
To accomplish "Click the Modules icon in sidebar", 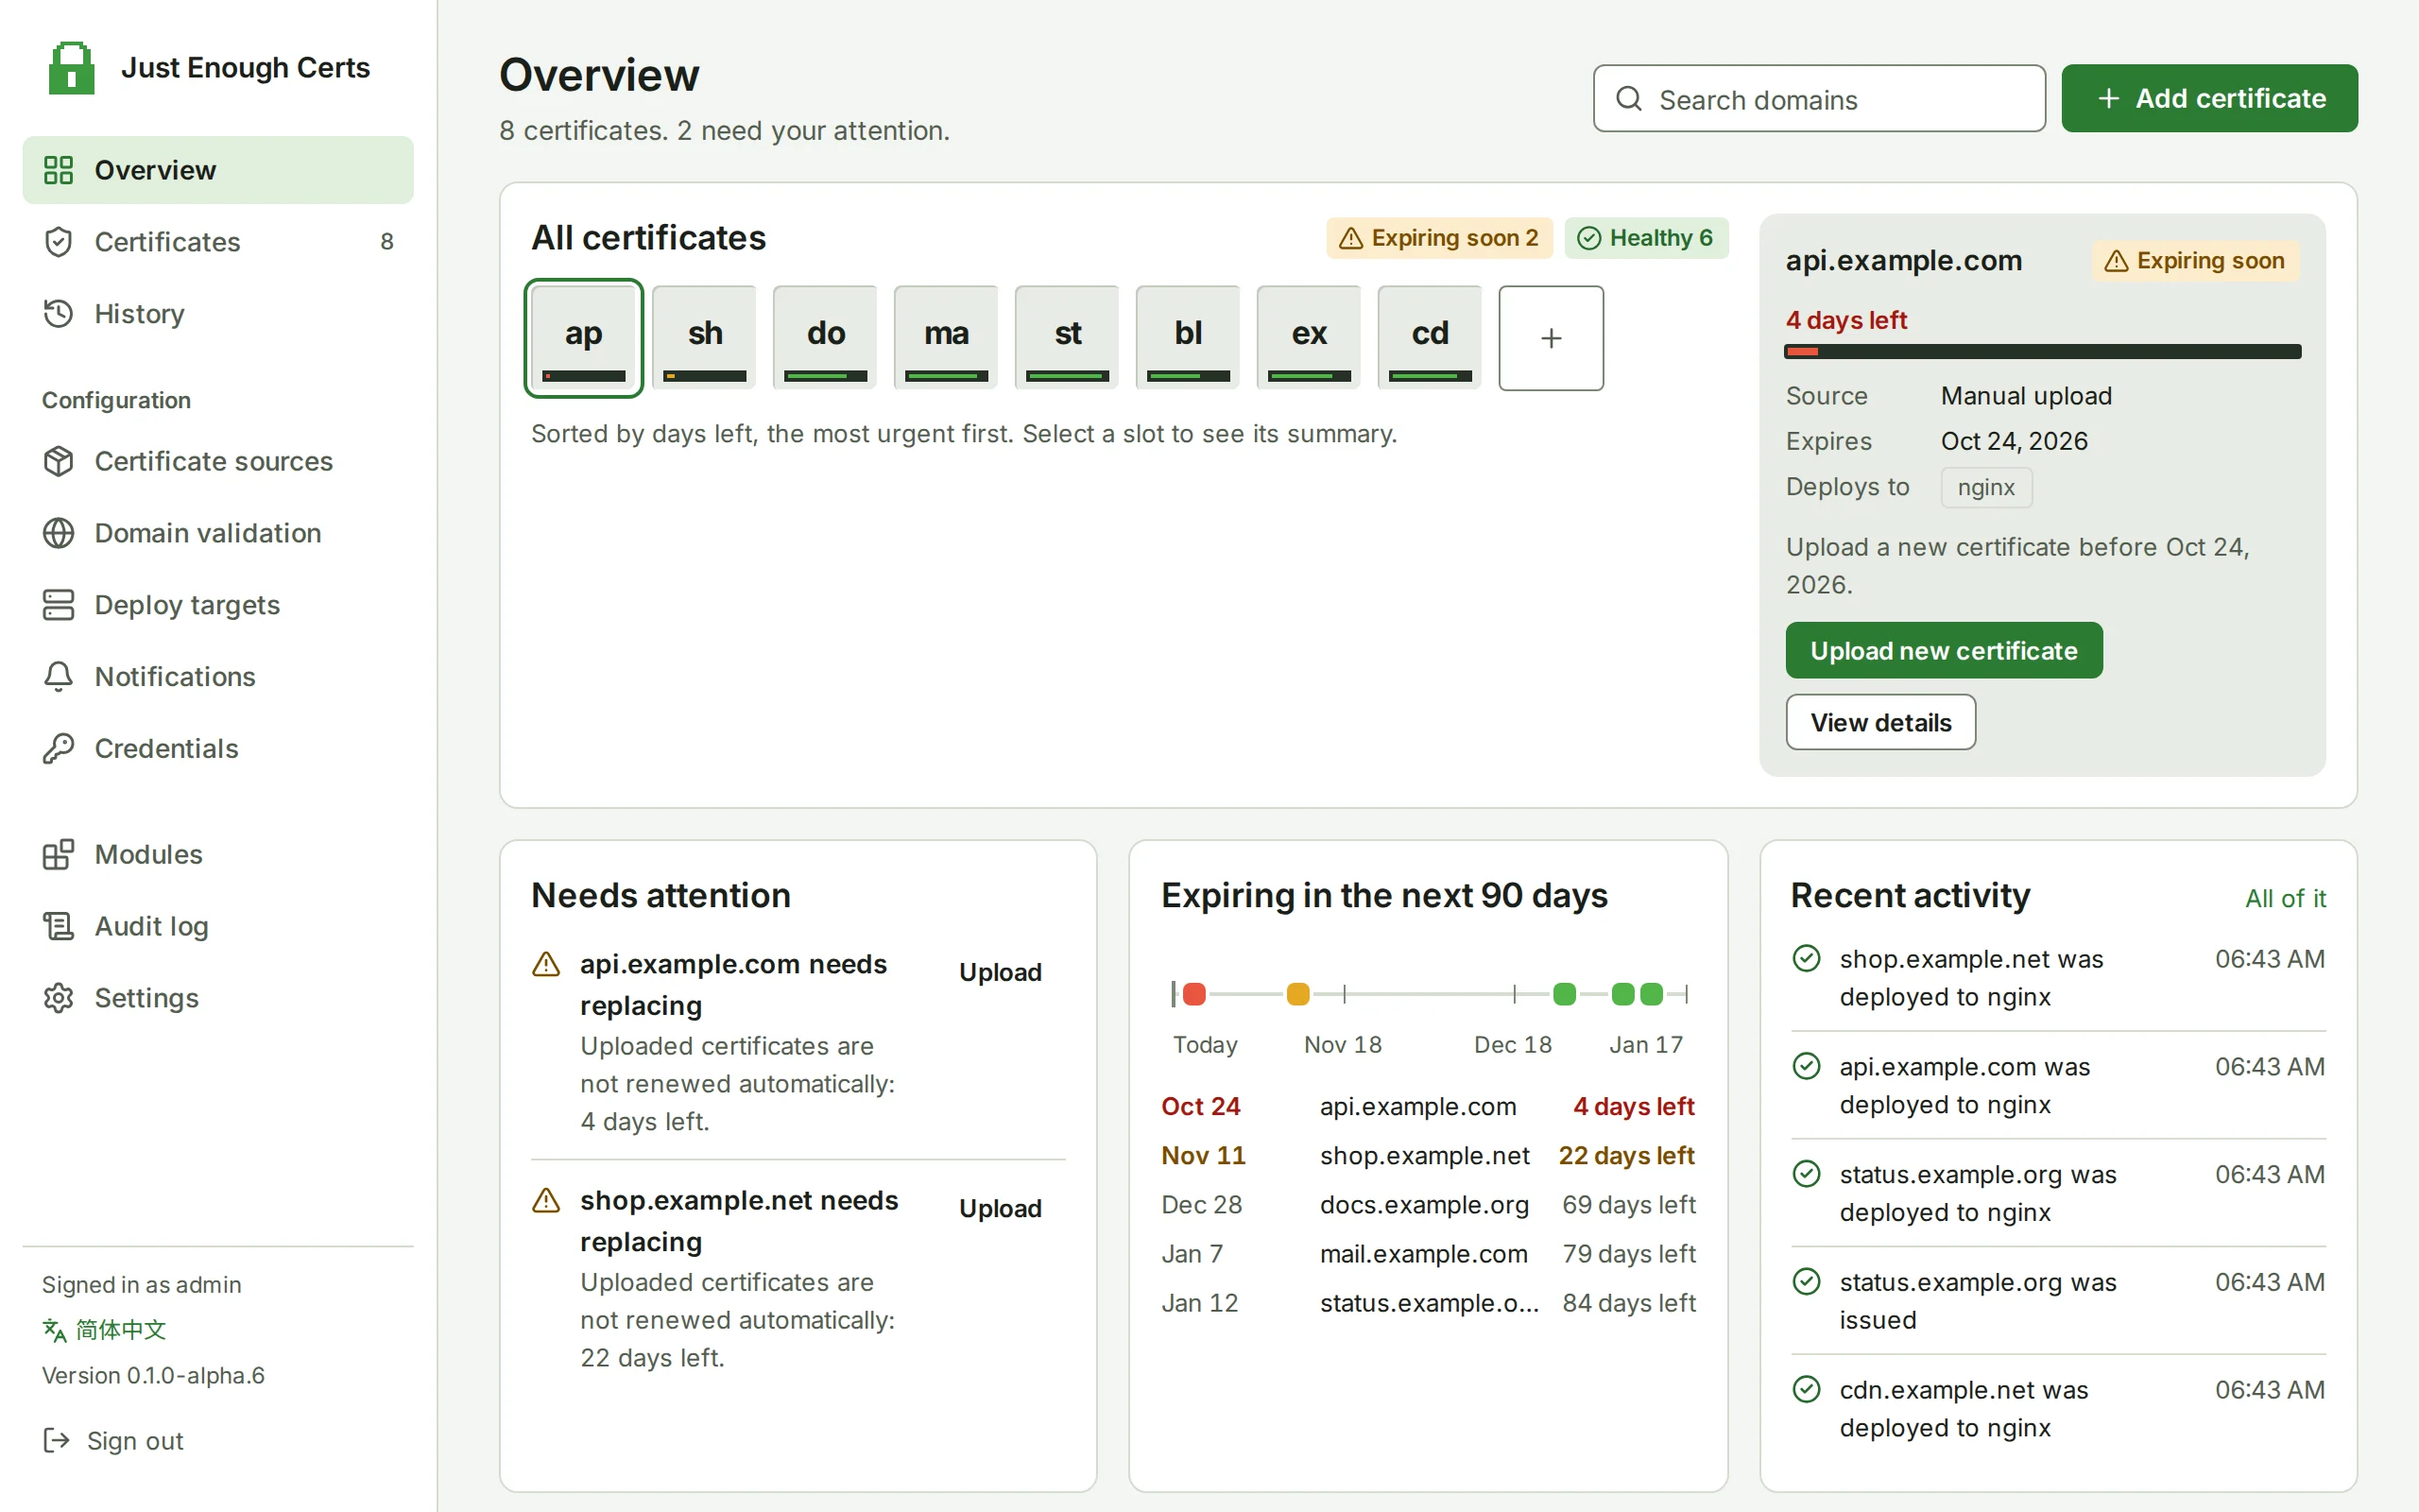I will click(x=58, y=854).
